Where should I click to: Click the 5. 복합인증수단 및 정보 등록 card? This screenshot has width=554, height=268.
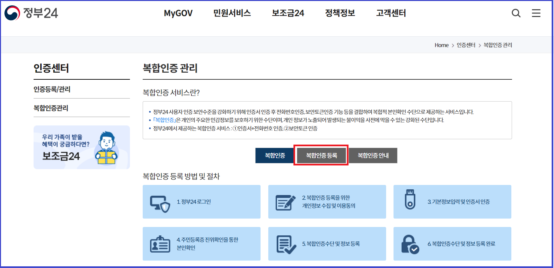(327, 244)
